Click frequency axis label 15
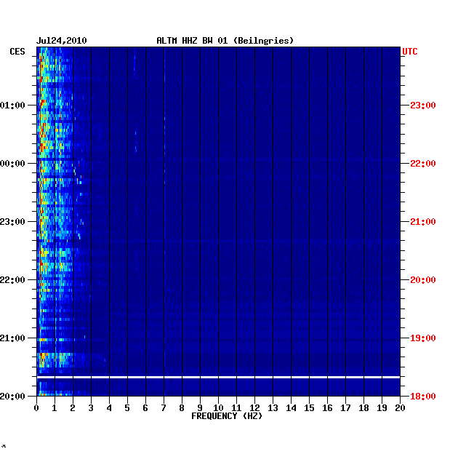This screenshot has width=458, height=454. tap(309, 408)
